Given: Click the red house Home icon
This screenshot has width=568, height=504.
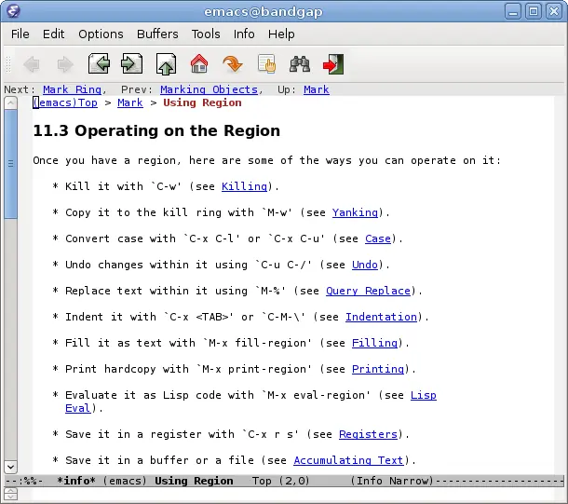Looking at the screenshot, I should (x=199, y=63).
